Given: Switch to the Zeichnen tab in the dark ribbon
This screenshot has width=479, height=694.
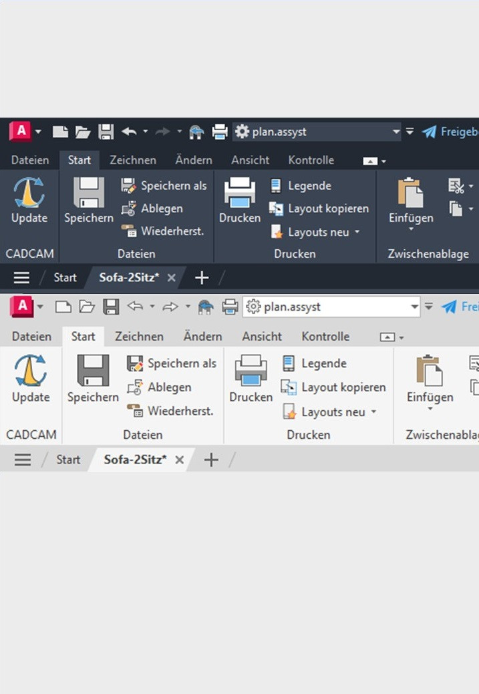Looking at the screenshot, I should click(x=133, y=160).
